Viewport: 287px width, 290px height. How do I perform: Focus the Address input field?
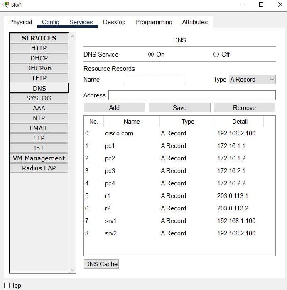(192, 95)
